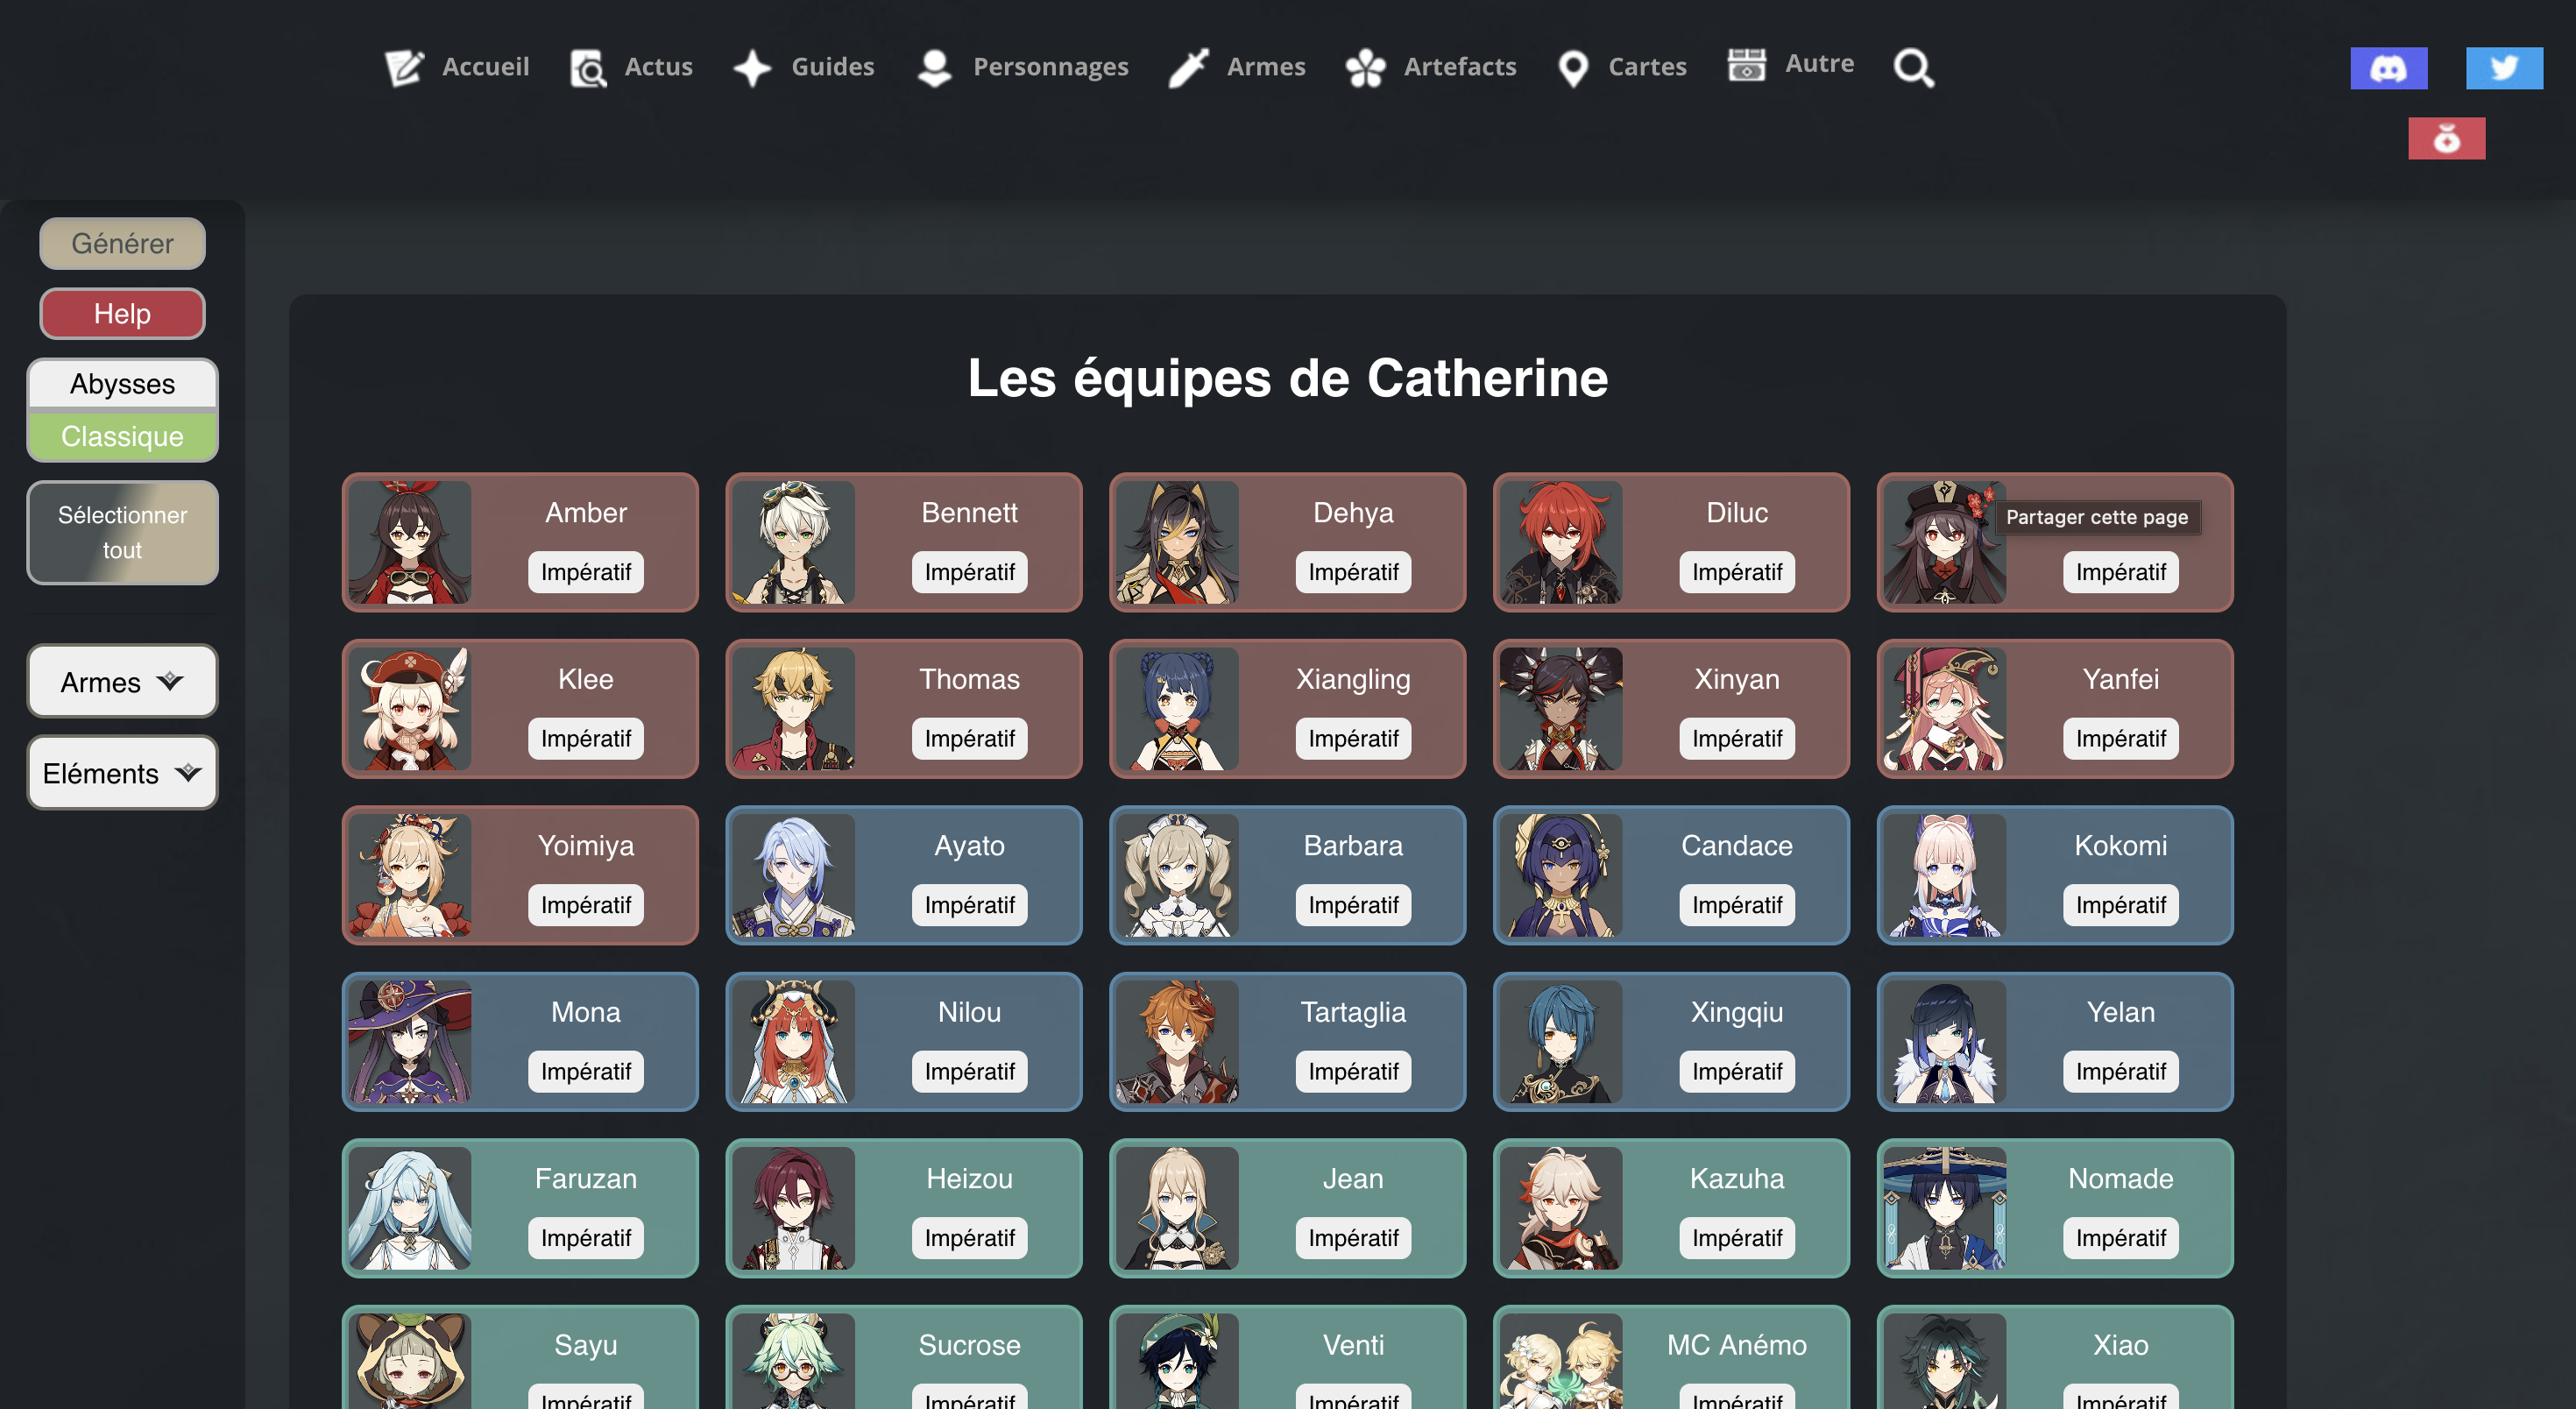Select Xingqiu's character portrait
This screenshot has height=1409, width=2576.
tap(1561, 1042)
